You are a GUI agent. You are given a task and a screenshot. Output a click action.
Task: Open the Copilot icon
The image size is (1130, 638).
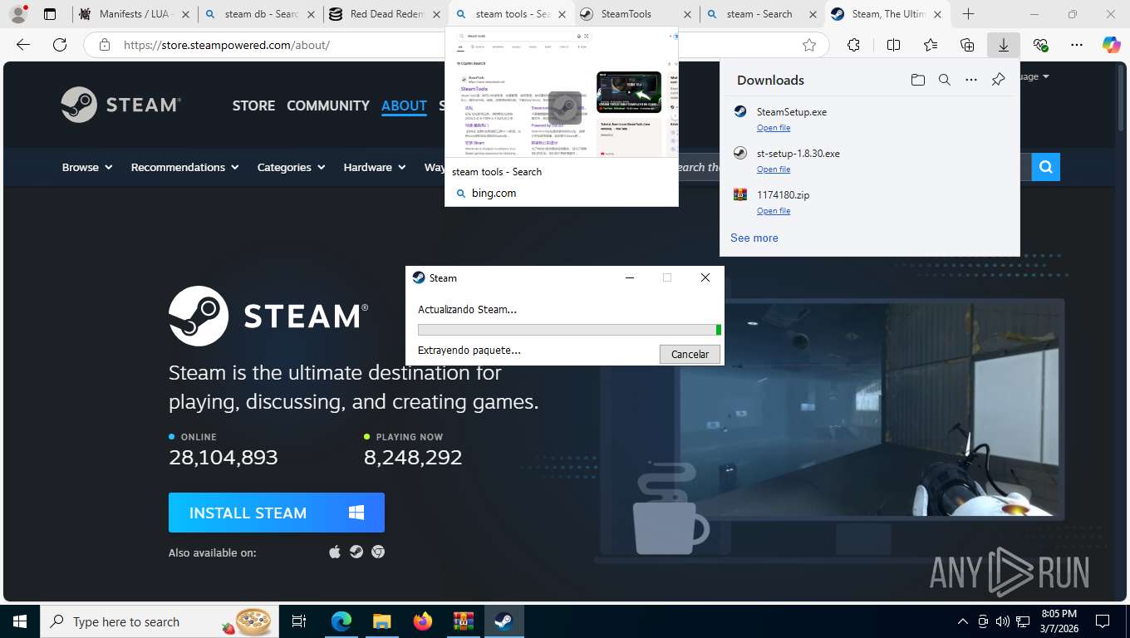click(1111, 46)
